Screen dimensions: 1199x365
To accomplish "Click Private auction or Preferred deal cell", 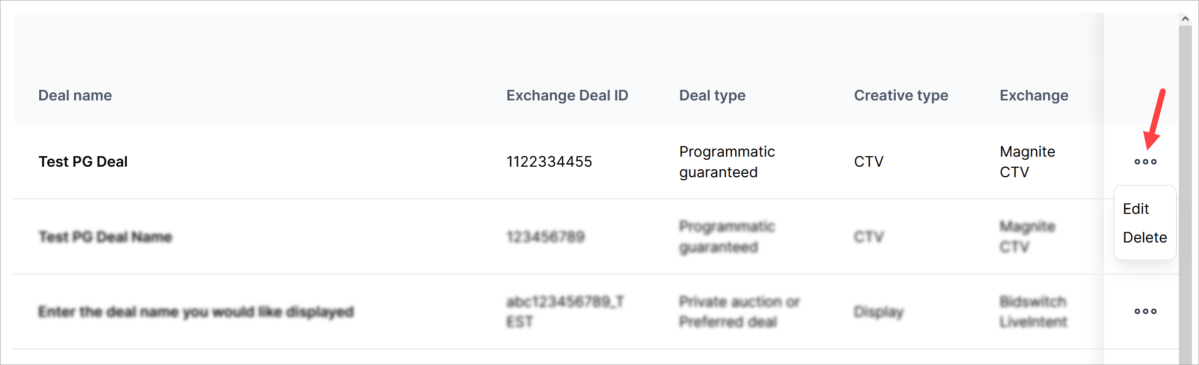I will click(x=739, y=312).
